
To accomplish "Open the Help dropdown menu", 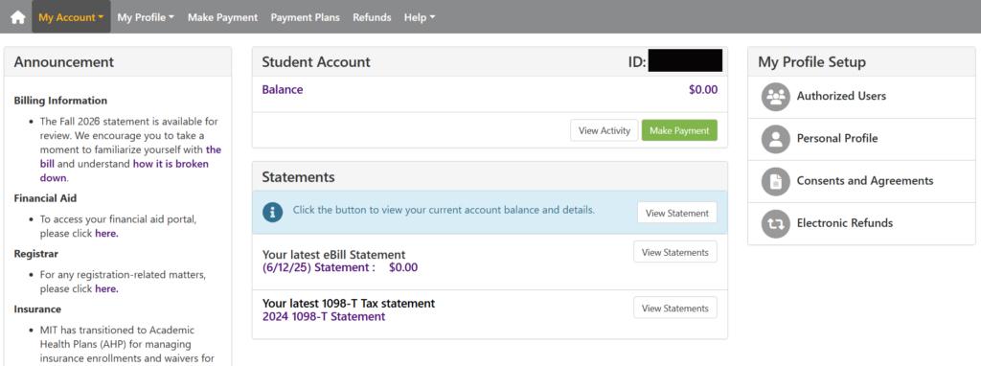I will pyautogui.click(x=420, y=17).
